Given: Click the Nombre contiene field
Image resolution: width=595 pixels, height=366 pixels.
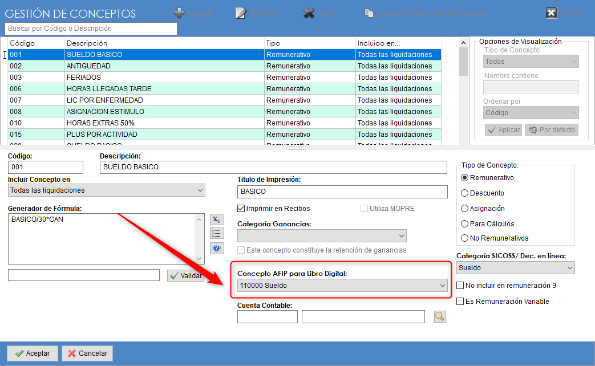Looking at the screenshot, I should pyautogui.click(x=531, y=87).
